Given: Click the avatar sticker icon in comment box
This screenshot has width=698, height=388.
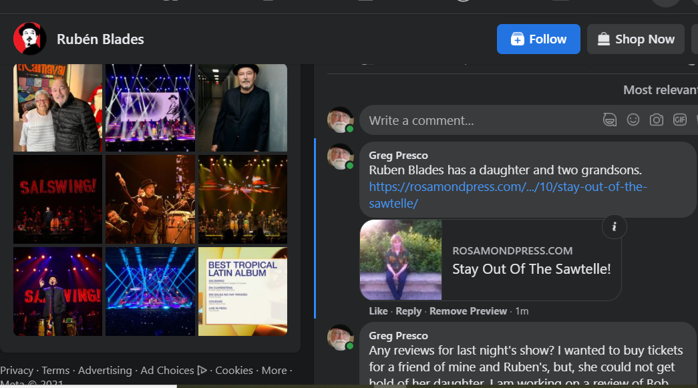Looking at the screenshot, I should 609,120.
